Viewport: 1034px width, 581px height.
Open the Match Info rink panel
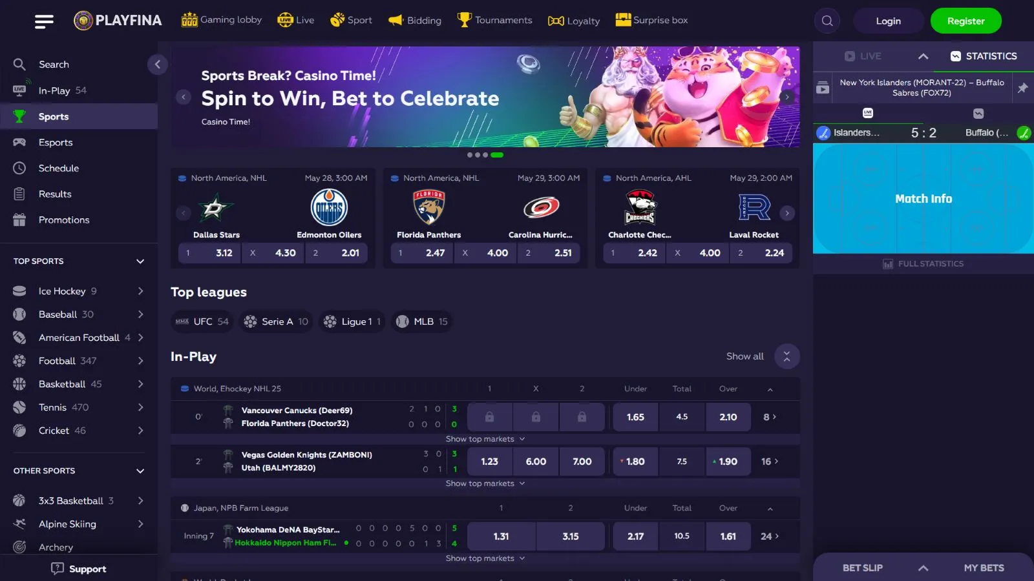click(923, 199)
